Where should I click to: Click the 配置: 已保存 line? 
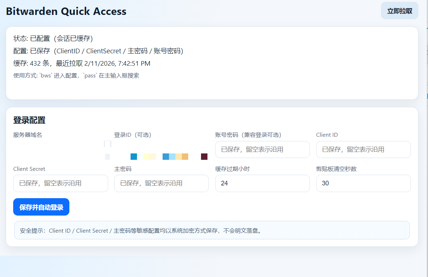(x=98, y=51)
